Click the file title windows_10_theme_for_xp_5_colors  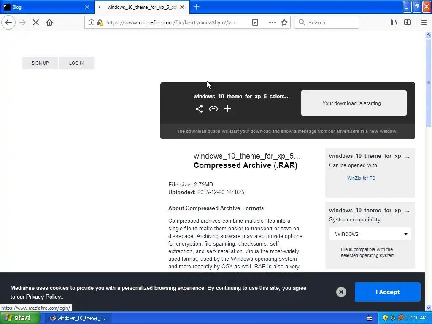click(242, 97)
